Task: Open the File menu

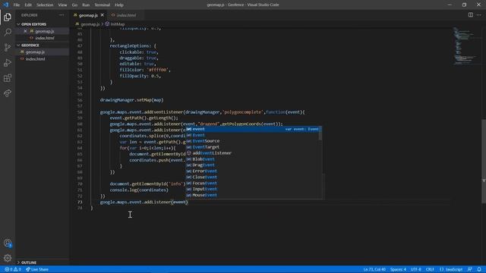Action: point(17,5)
